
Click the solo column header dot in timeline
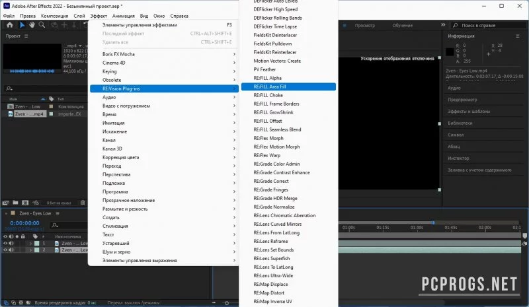point(17,236)
